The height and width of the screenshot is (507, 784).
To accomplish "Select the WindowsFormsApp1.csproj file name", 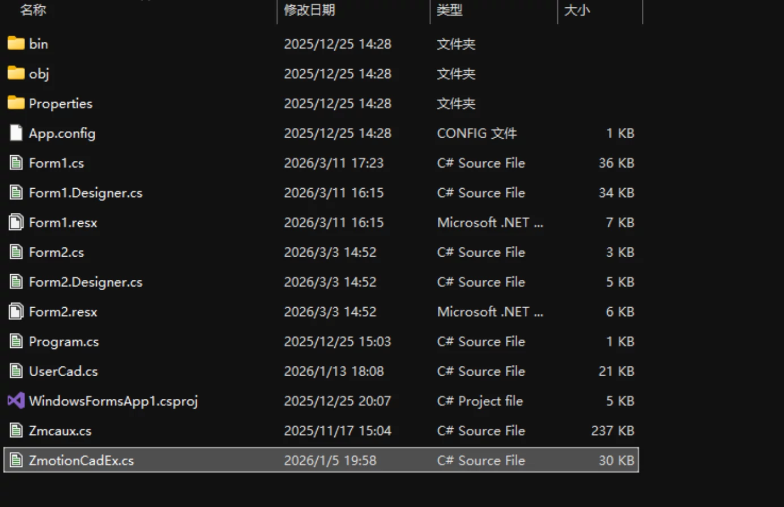I will (113, 401).
